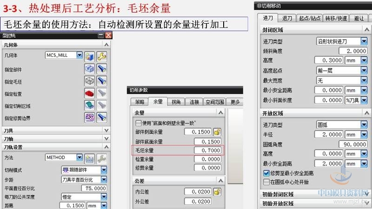Switch to the 更多 tab
372x209 pixels.
pos(235,102)
